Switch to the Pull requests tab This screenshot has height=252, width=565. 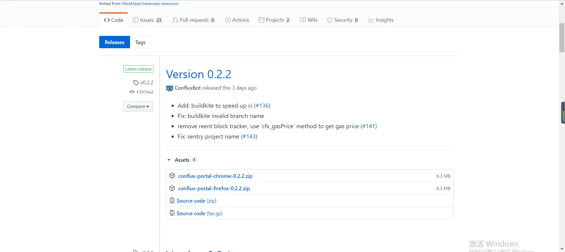(194, 20)
